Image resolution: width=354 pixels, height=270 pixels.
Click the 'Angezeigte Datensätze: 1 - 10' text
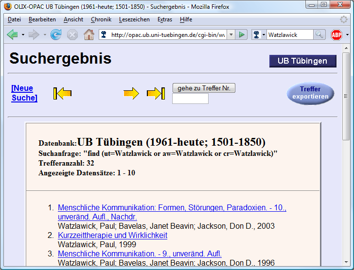[x=87, y=173]
